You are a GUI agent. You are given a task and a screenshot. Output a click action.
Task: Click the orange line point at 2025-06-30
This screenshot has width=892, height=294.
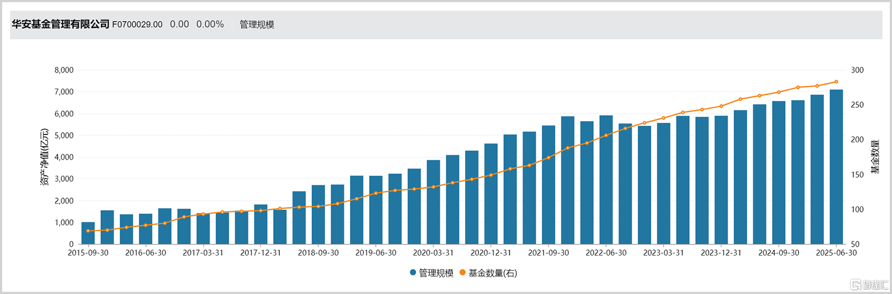pyautogui.click(x=836, y=82)
